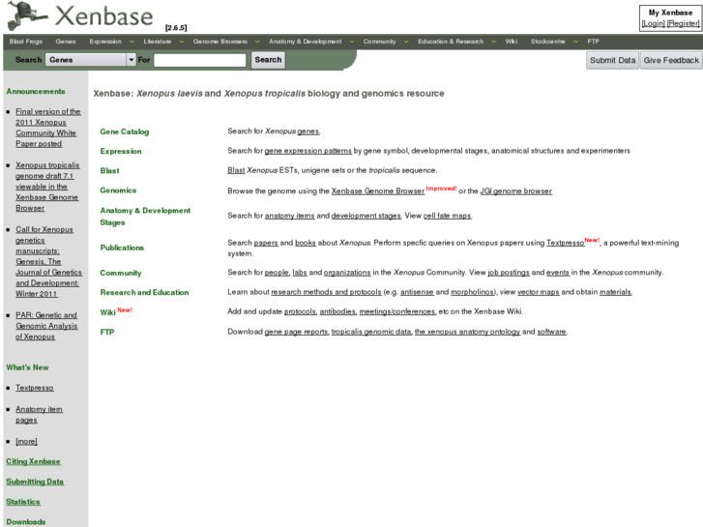This screenshot has height=527, width=703.
Task: Open Final version of 2011 White Paper announcement
Action: point(48,128)
